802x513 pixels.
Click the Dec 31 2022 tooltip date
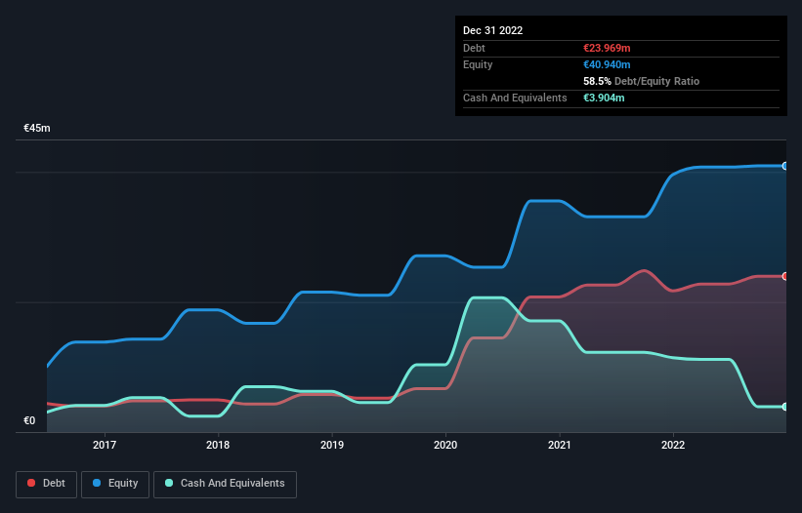pos(492,30)
